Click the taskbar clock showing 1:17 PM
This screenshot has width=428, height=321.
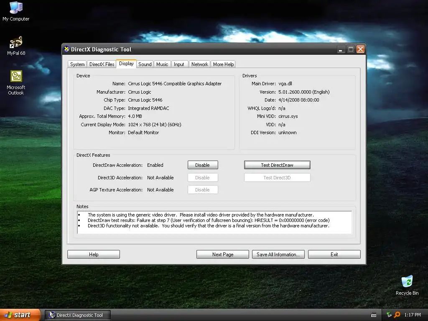412,315
